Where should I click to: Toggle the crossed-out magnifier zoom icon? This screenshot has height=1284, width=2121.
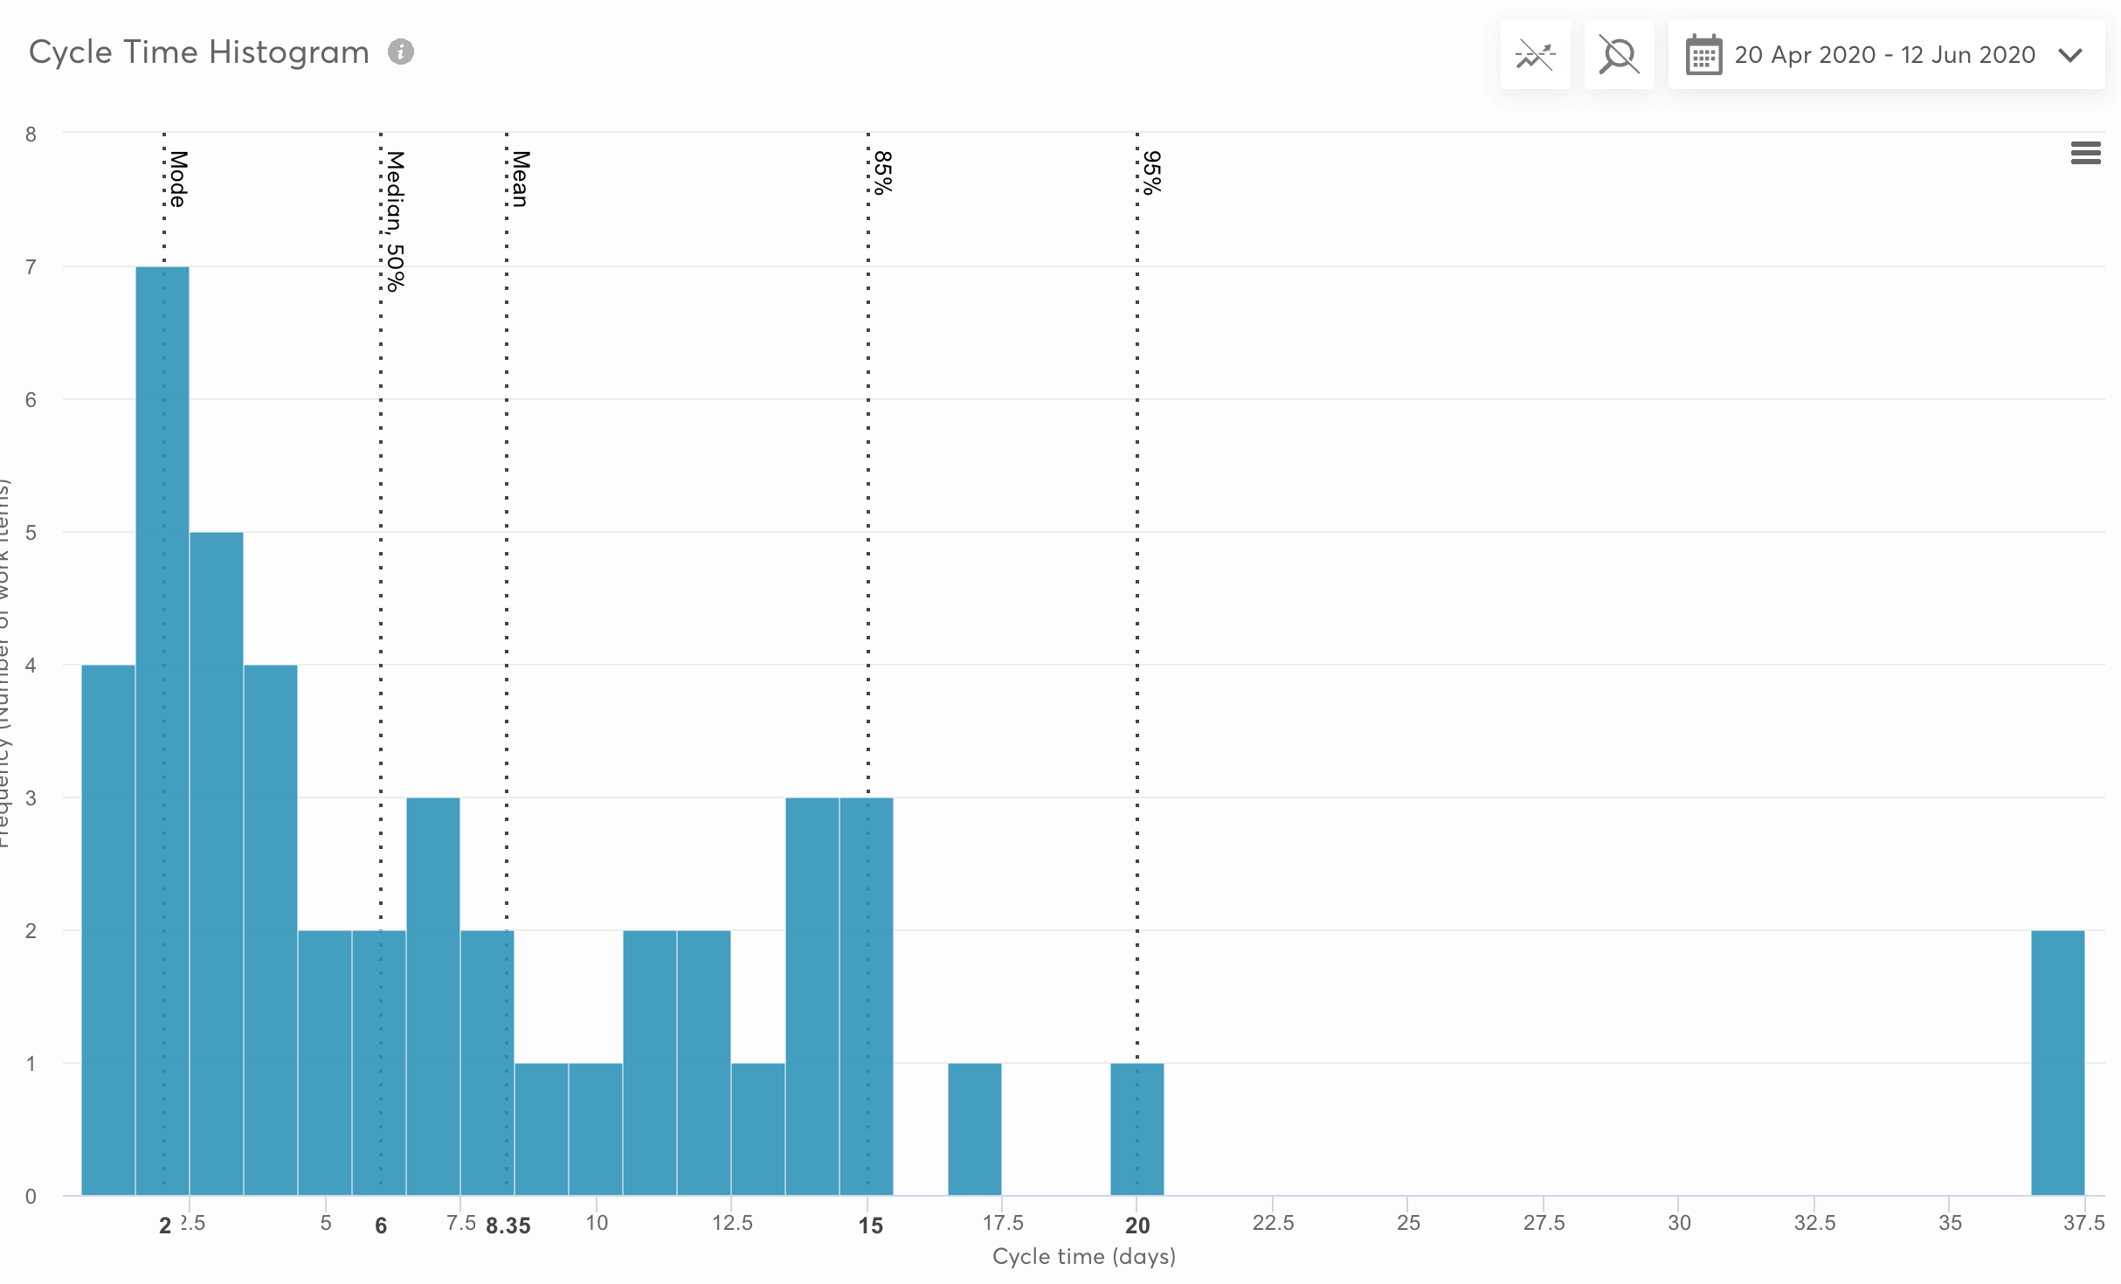1619,55
